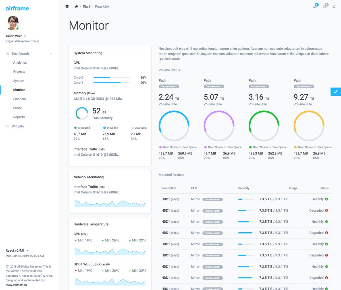Click the airframe logo
This screenshot has width=341, height=290.
17,8
